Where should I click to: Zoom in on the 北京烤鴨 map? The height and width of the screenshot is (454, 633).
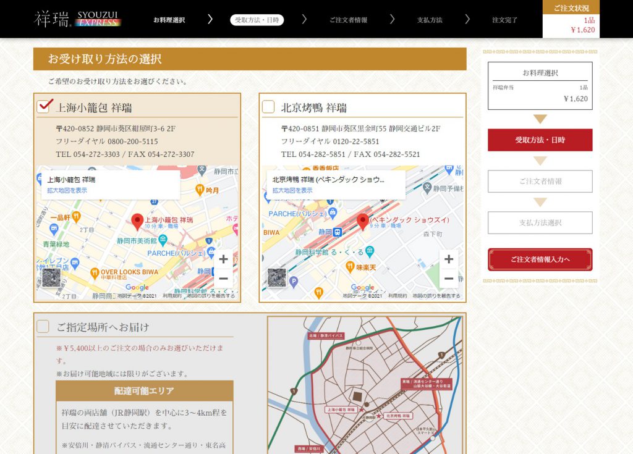(449, 259)
